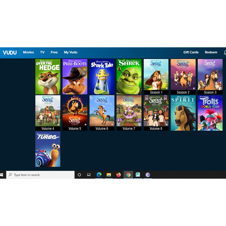Open the Free menu

click(x=54, y=52)
